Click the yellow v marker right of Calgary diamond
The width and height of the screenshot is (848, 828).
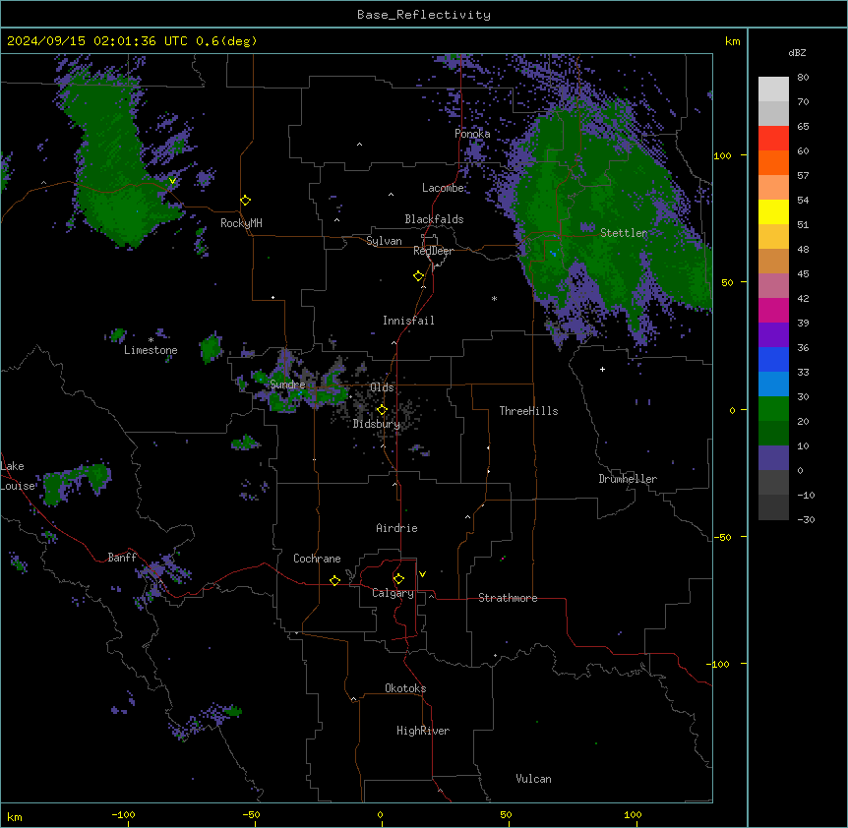tap(422, 574)
